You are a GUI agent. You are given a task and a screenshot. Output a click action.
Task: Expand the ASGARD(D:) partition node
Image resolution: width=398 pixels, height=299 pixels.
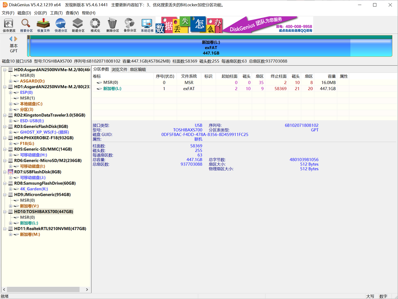click(x=11, y=81)
